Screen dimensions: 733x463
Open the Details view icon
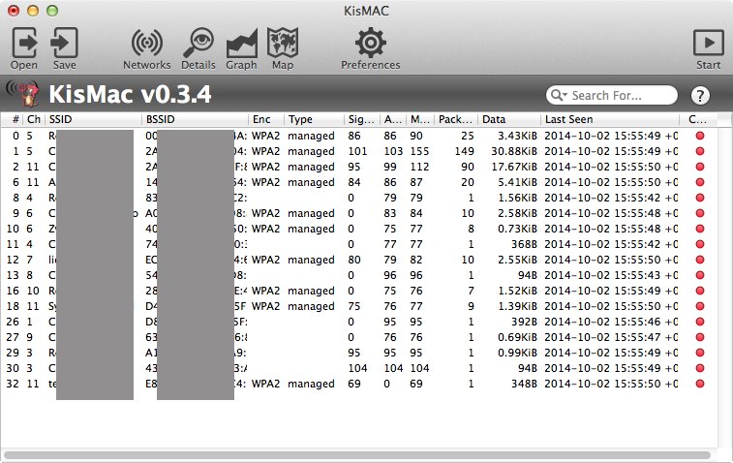[x=199, y=43]
